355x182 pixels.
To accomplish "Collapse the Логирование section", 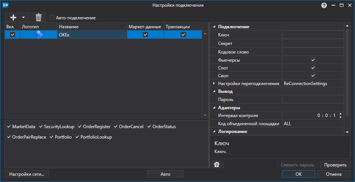I will tap(214, 131).
